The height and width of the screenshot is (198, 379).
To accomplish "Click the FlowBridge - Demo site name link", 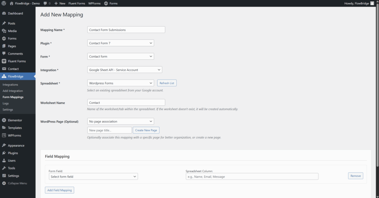I will (27, 3).
